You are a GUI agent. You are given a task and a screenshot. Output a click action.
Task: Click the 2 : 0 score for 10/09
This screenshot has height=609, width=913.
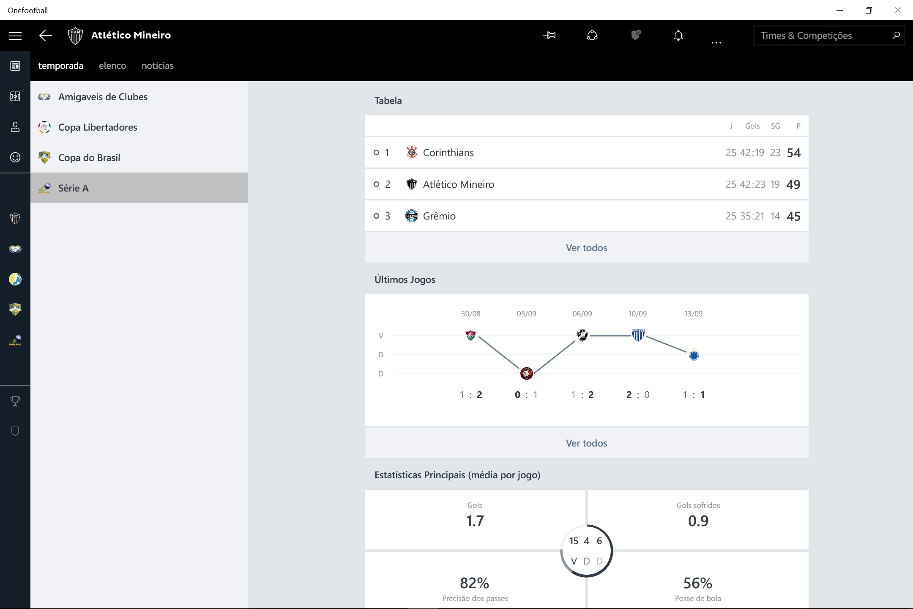click(x=638, y=395)
